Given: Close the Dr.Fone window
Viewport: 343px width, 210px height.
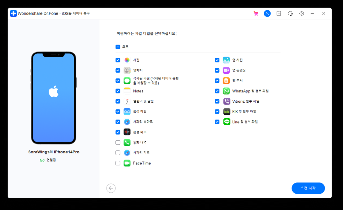Looking at the screenshot, I should point(324,13).
